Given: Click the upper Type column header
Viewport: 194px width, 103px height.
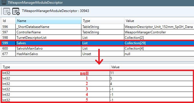Looking at the screenshot, I should 103,21.
